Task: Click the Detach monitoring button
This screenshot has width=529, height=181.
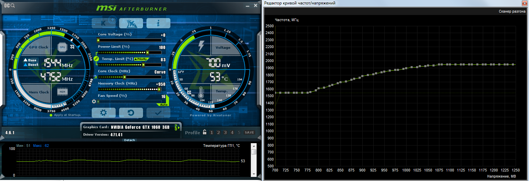Action: [x=129, y=140]
